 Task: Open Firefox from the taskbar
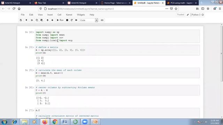[45, 122]
